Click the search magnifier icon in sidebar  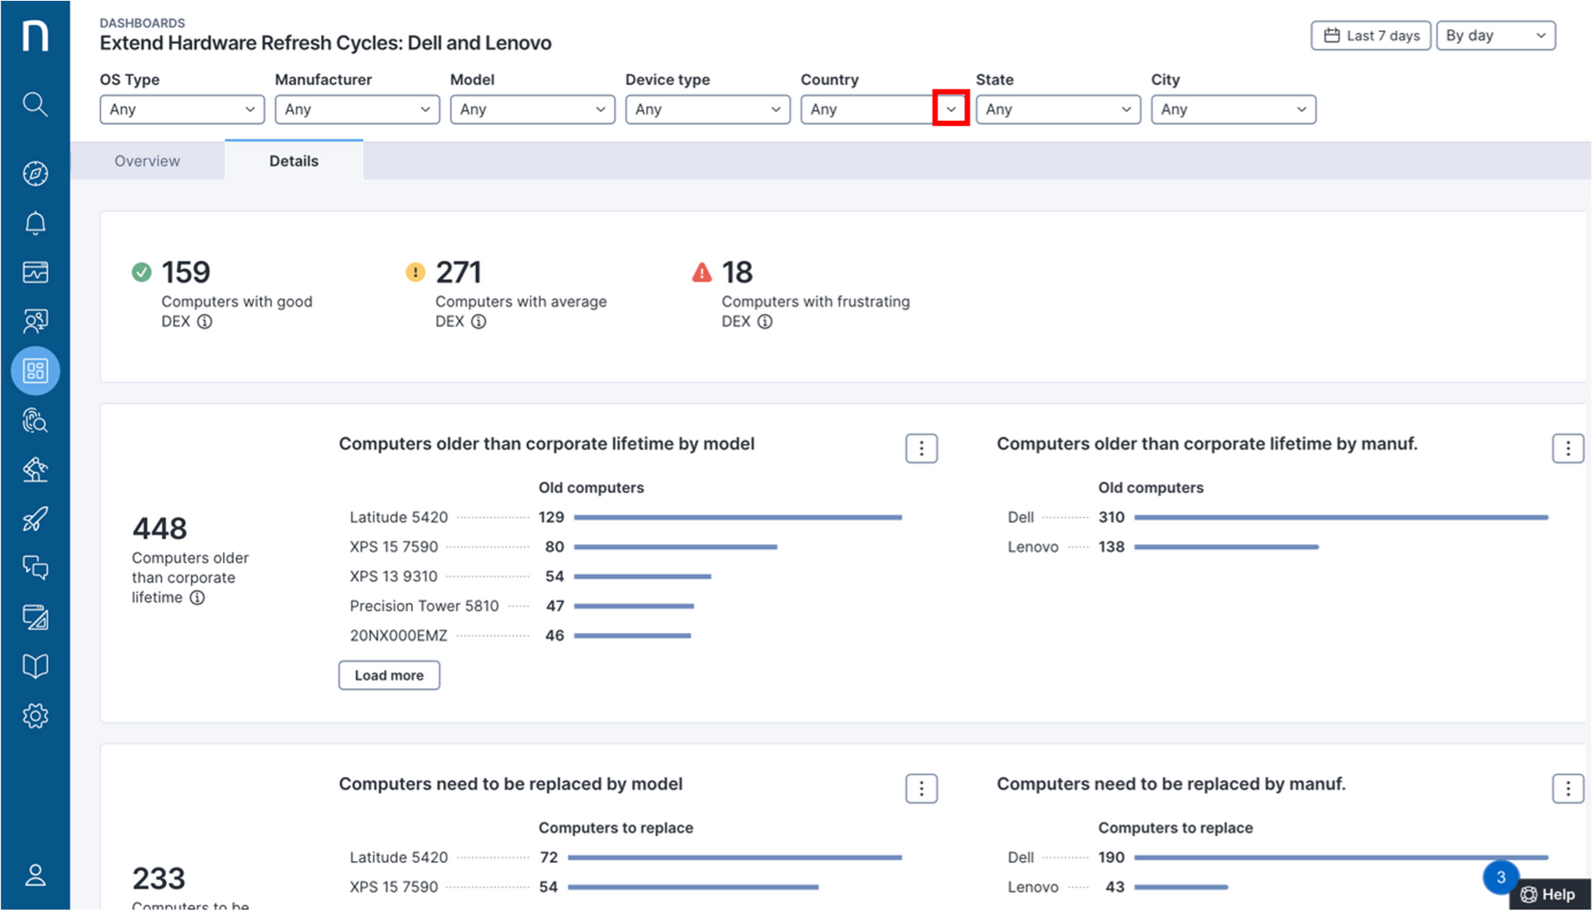click(x=35, y=104)
